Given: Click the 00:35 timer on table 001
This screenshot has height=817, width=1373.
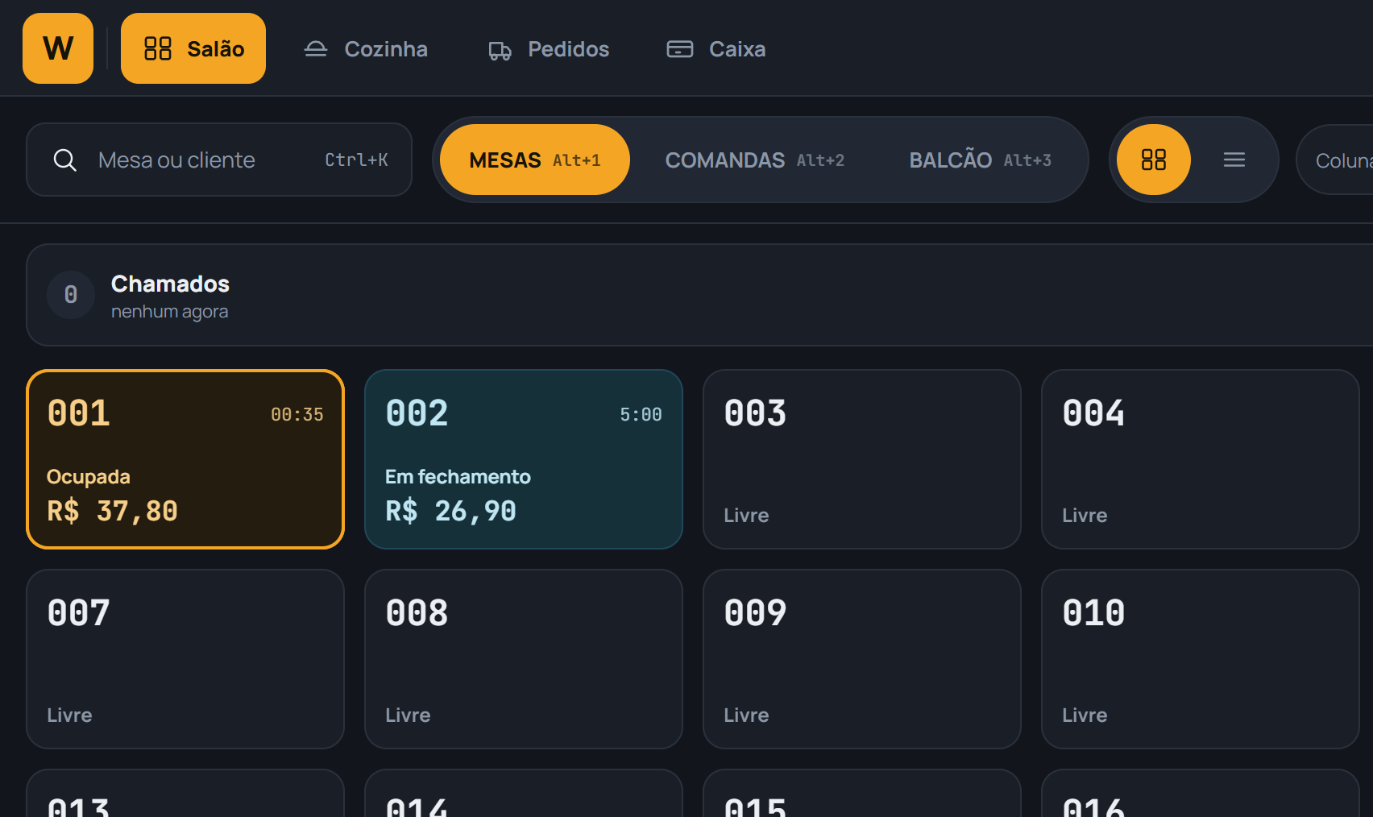Looking at the screenshot, I should [297, 415].
